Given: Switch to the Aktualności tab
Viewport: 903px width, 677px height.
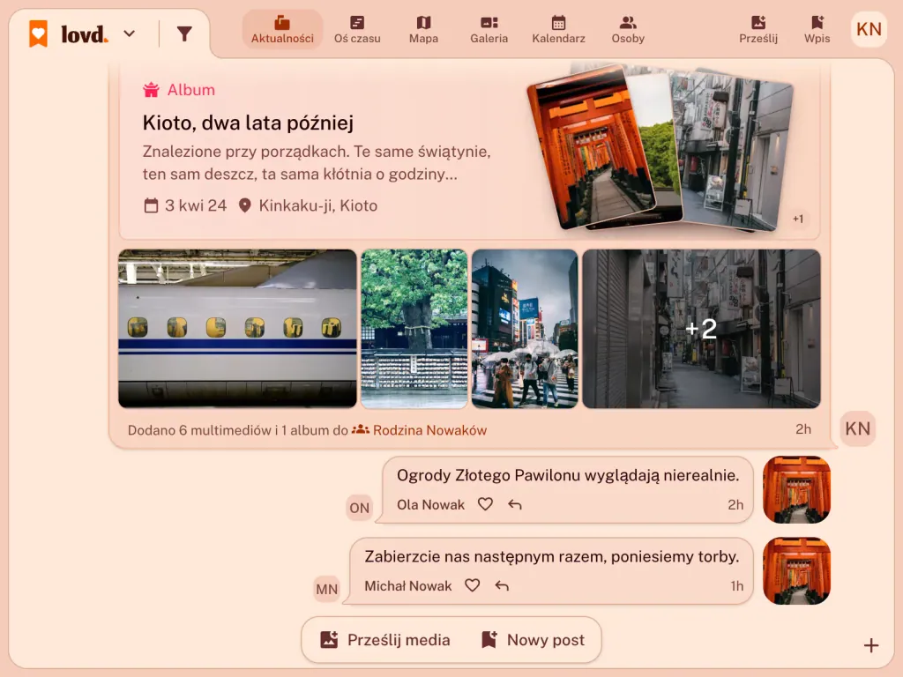Looking at the screenshot, I should pos(282,29).
